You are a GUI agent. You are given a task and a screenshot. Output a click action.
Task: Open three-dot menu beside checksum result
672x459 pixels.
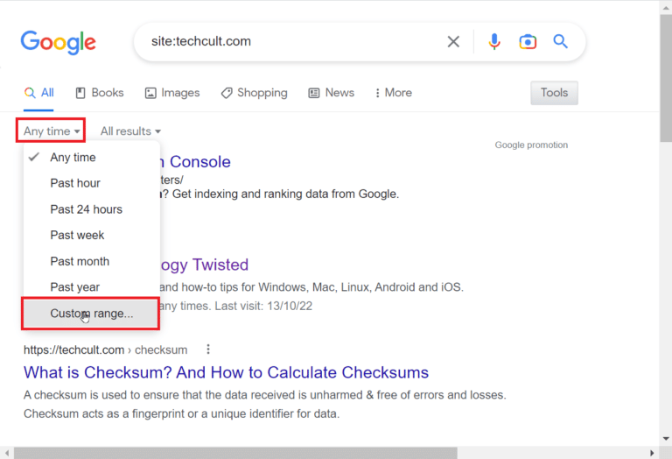[208, 350]
